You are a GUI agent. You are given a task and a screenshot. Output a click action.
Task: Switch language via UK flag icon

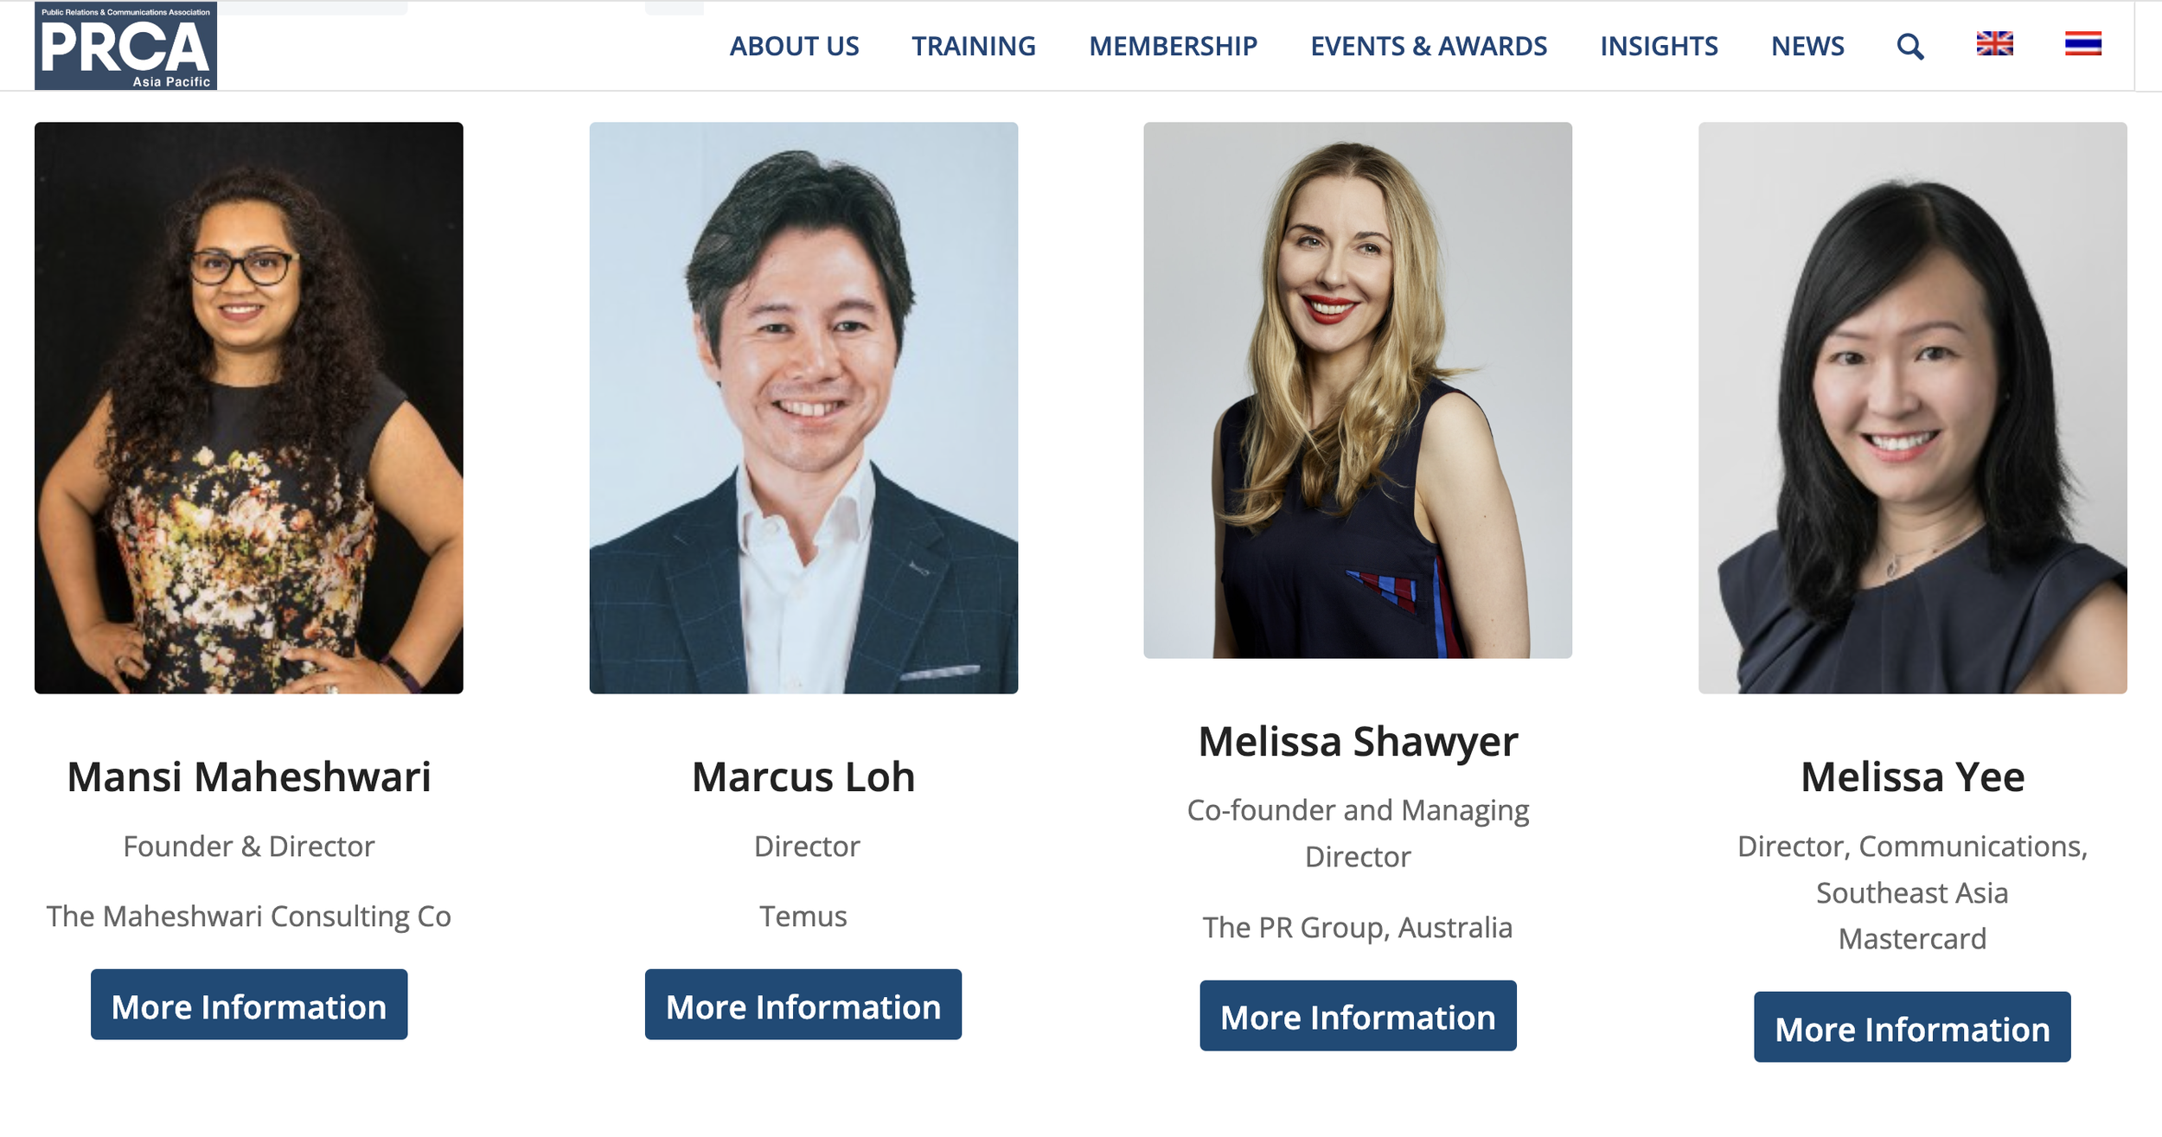pos(1994,44)
